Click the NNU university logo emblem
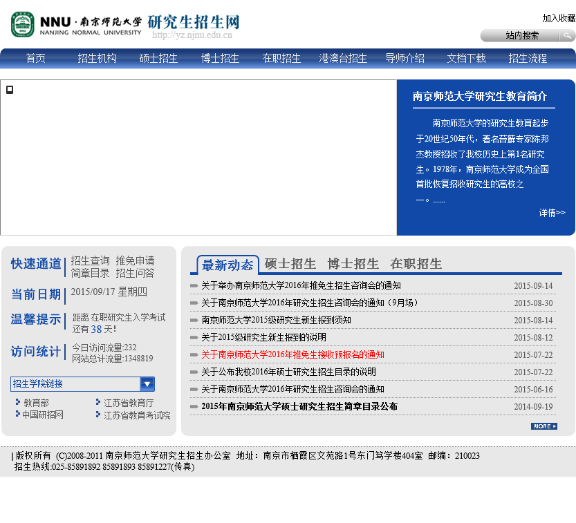Viewport: 576px width, 523px height. pos(22,25)
